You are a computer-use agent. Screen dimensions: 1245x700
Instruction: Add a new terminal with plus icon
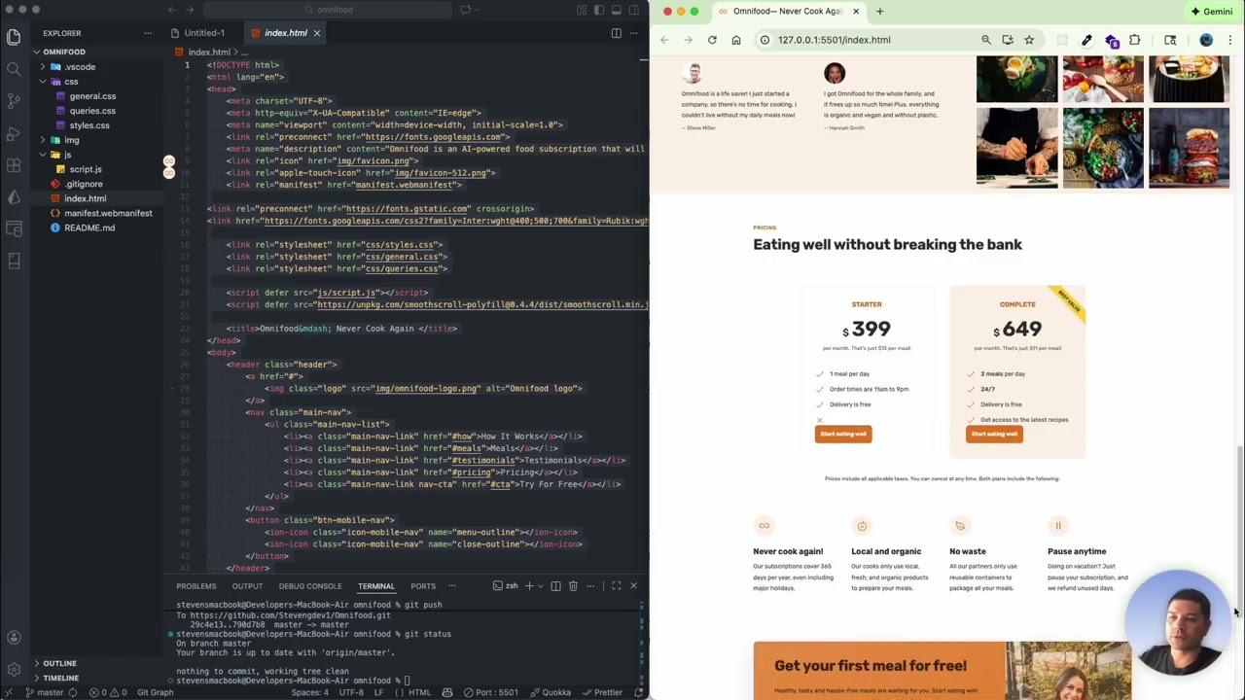pos(529,586)
